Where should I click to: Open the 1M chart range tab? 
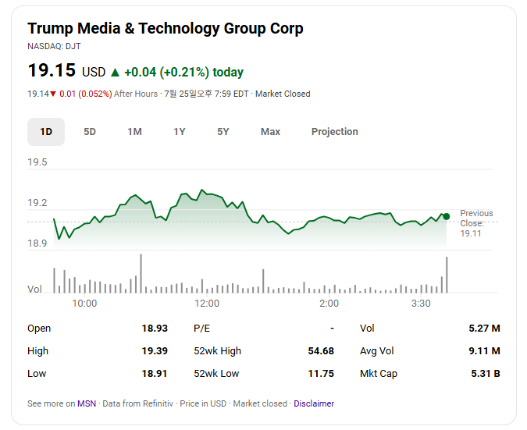click(134, 132)
